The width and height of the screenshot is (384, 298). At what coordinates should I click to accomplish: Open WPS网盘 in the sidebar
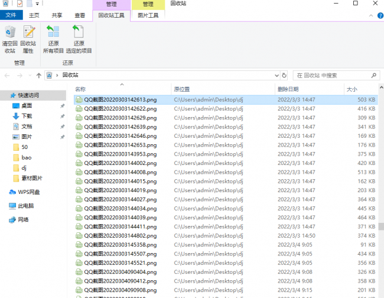click(29, 192)
